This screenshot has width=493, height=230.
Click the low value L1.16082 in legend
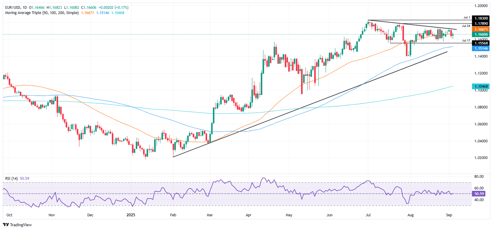click(x=71, y=5)
